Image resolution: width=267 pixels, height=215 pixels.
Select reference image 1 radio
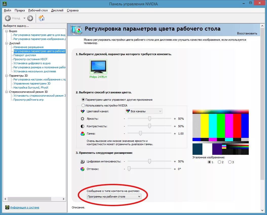click(x=209, y=162)
